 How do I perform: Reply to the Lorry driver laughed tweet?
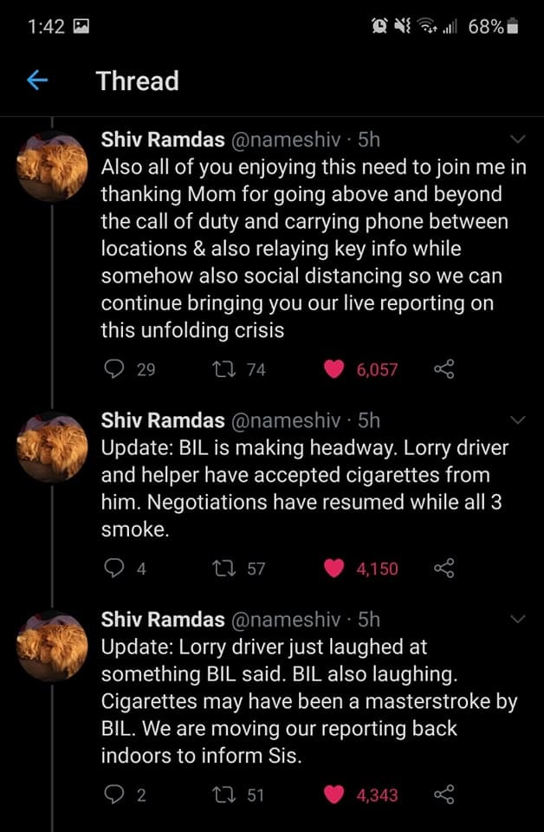[x=114, y=795]
